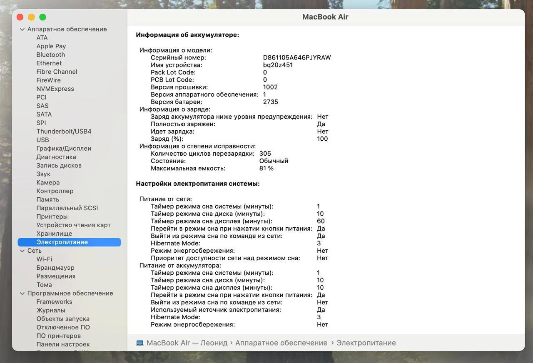
Task: Select SPI in the sidebar
Action: (41, 123)
